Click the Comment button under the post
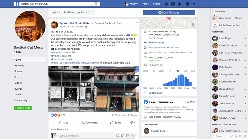 (90, 122)
